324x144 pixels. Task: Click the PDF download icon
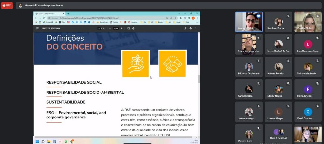tap(185, 28)
